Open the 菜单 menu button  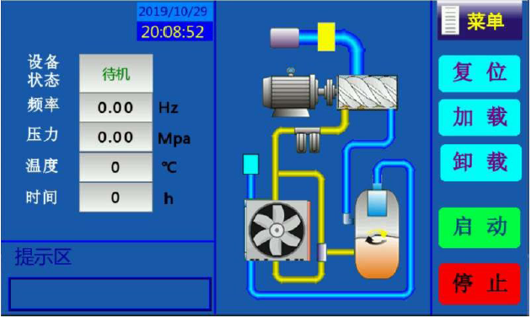(x=480, y=21)
